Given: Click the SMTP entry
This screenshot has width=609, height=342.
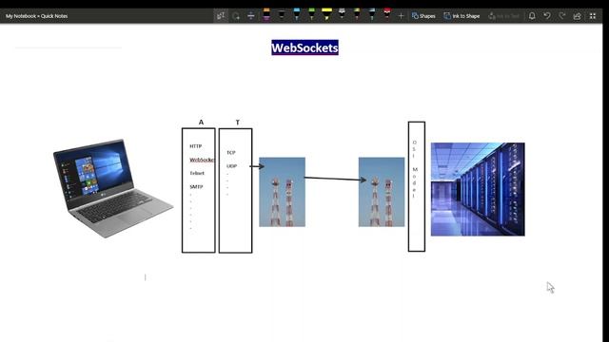Looking at the screenshot, I should [196, 187].
